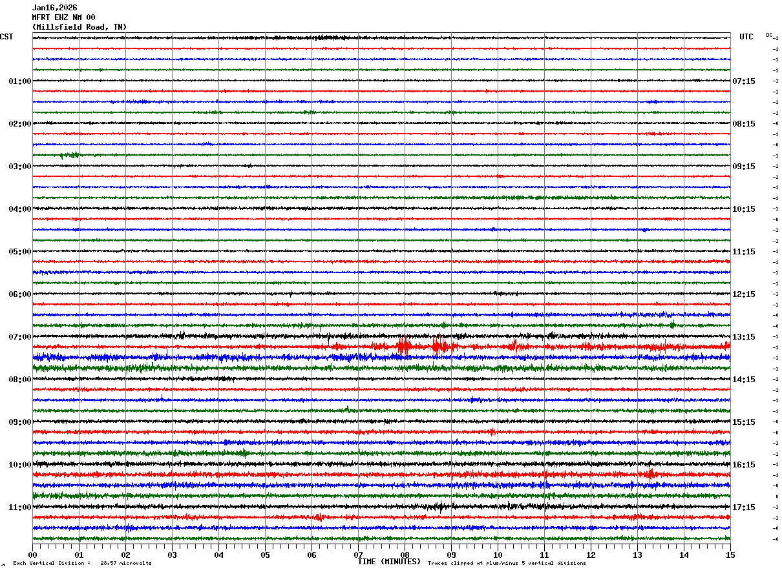Select the 04:00 CST time label

20,209
